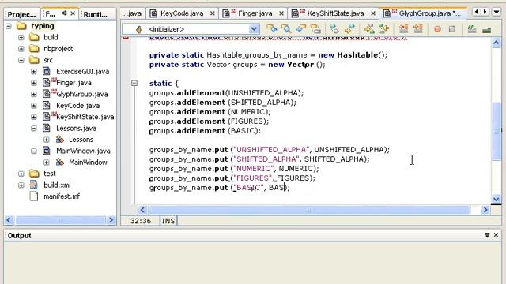
Task: Toggle INS insert mode in status bar
Action: pos(168,221)
